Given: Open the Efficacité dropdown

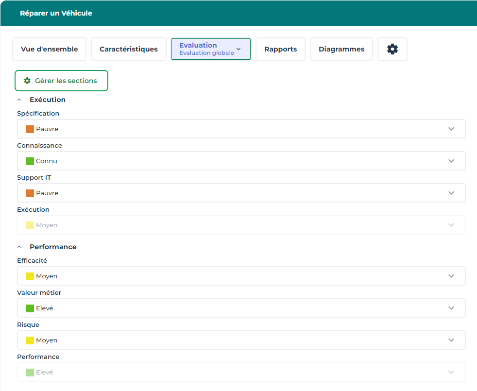Looking at the screenshot, I should tap(241, 276).
